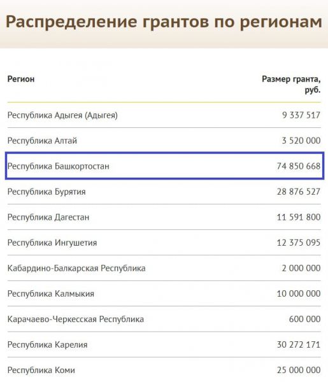
Task: Select the Республика Алтай row
Action: click(164, 141)
